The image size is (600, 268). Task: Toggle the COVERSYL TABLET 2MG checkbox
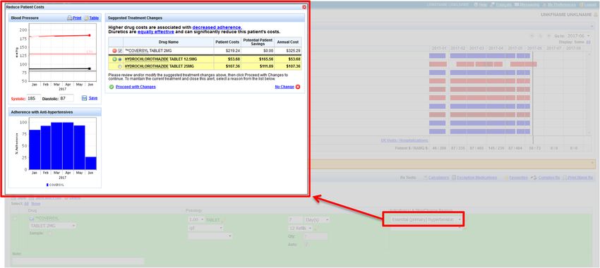120,51
